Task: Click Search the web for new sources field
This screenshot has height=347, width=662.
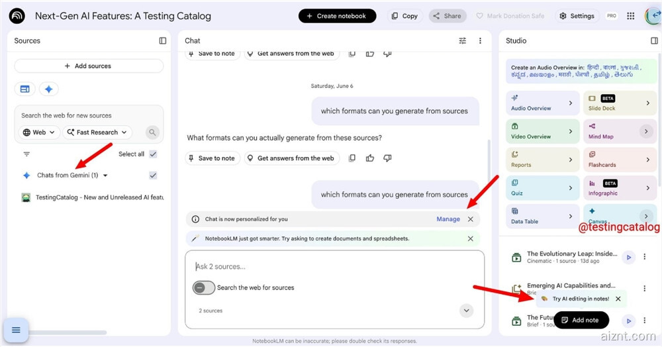Action: pos(89,115)
